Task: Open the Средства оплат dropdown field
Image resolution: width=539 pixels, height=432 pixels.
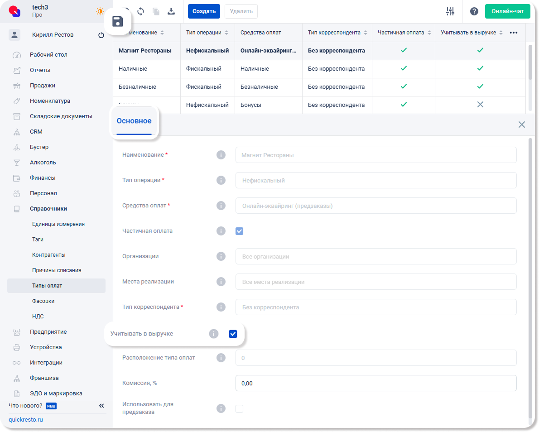Action: coord(375,206)
